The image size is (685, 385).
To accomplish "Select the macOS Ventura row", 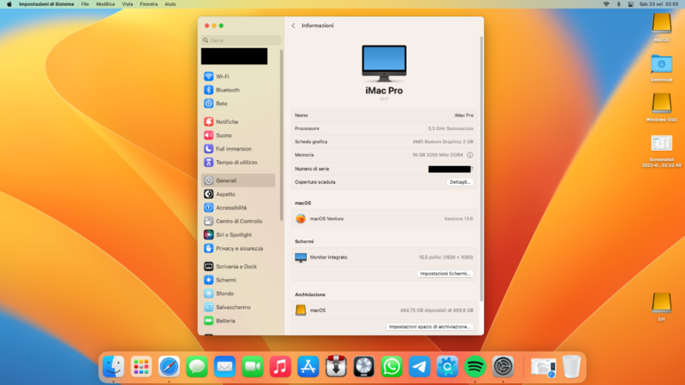I will [x=384, y=219].
